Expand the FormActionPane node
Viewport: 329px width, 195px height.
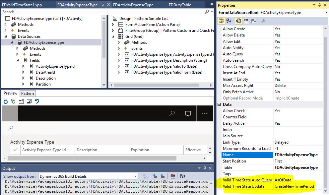[x=113, y=24]
